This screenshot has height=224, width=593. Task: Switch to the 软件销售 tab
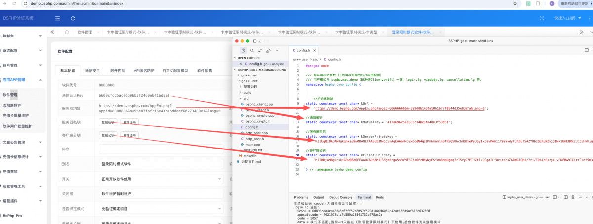click(205, 70)
